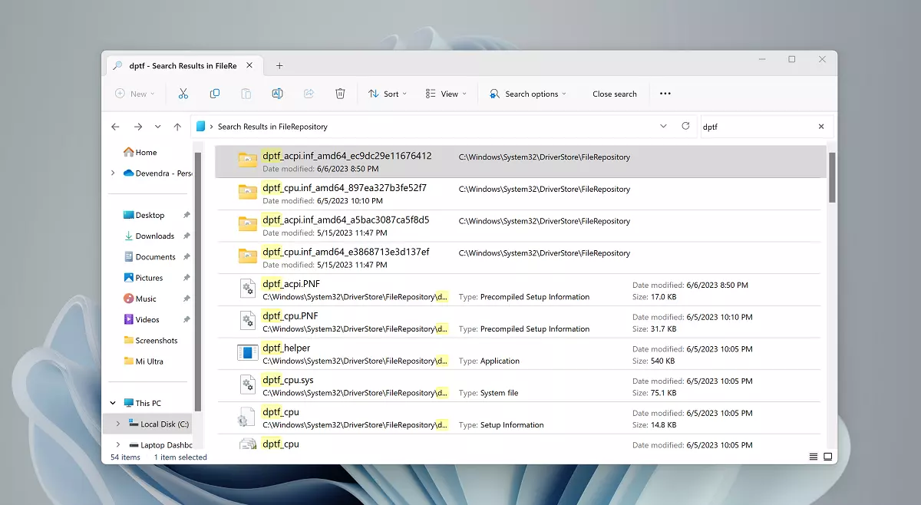Expand the Local Disk (C:) node

tap(118, 424)
